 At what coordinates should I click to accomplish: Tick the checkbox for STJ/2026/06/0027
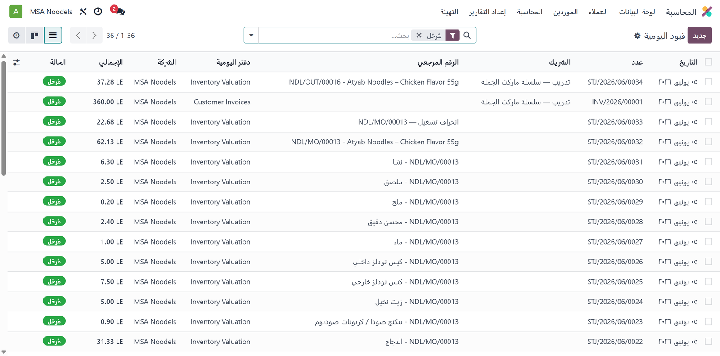tap(708, 242)
